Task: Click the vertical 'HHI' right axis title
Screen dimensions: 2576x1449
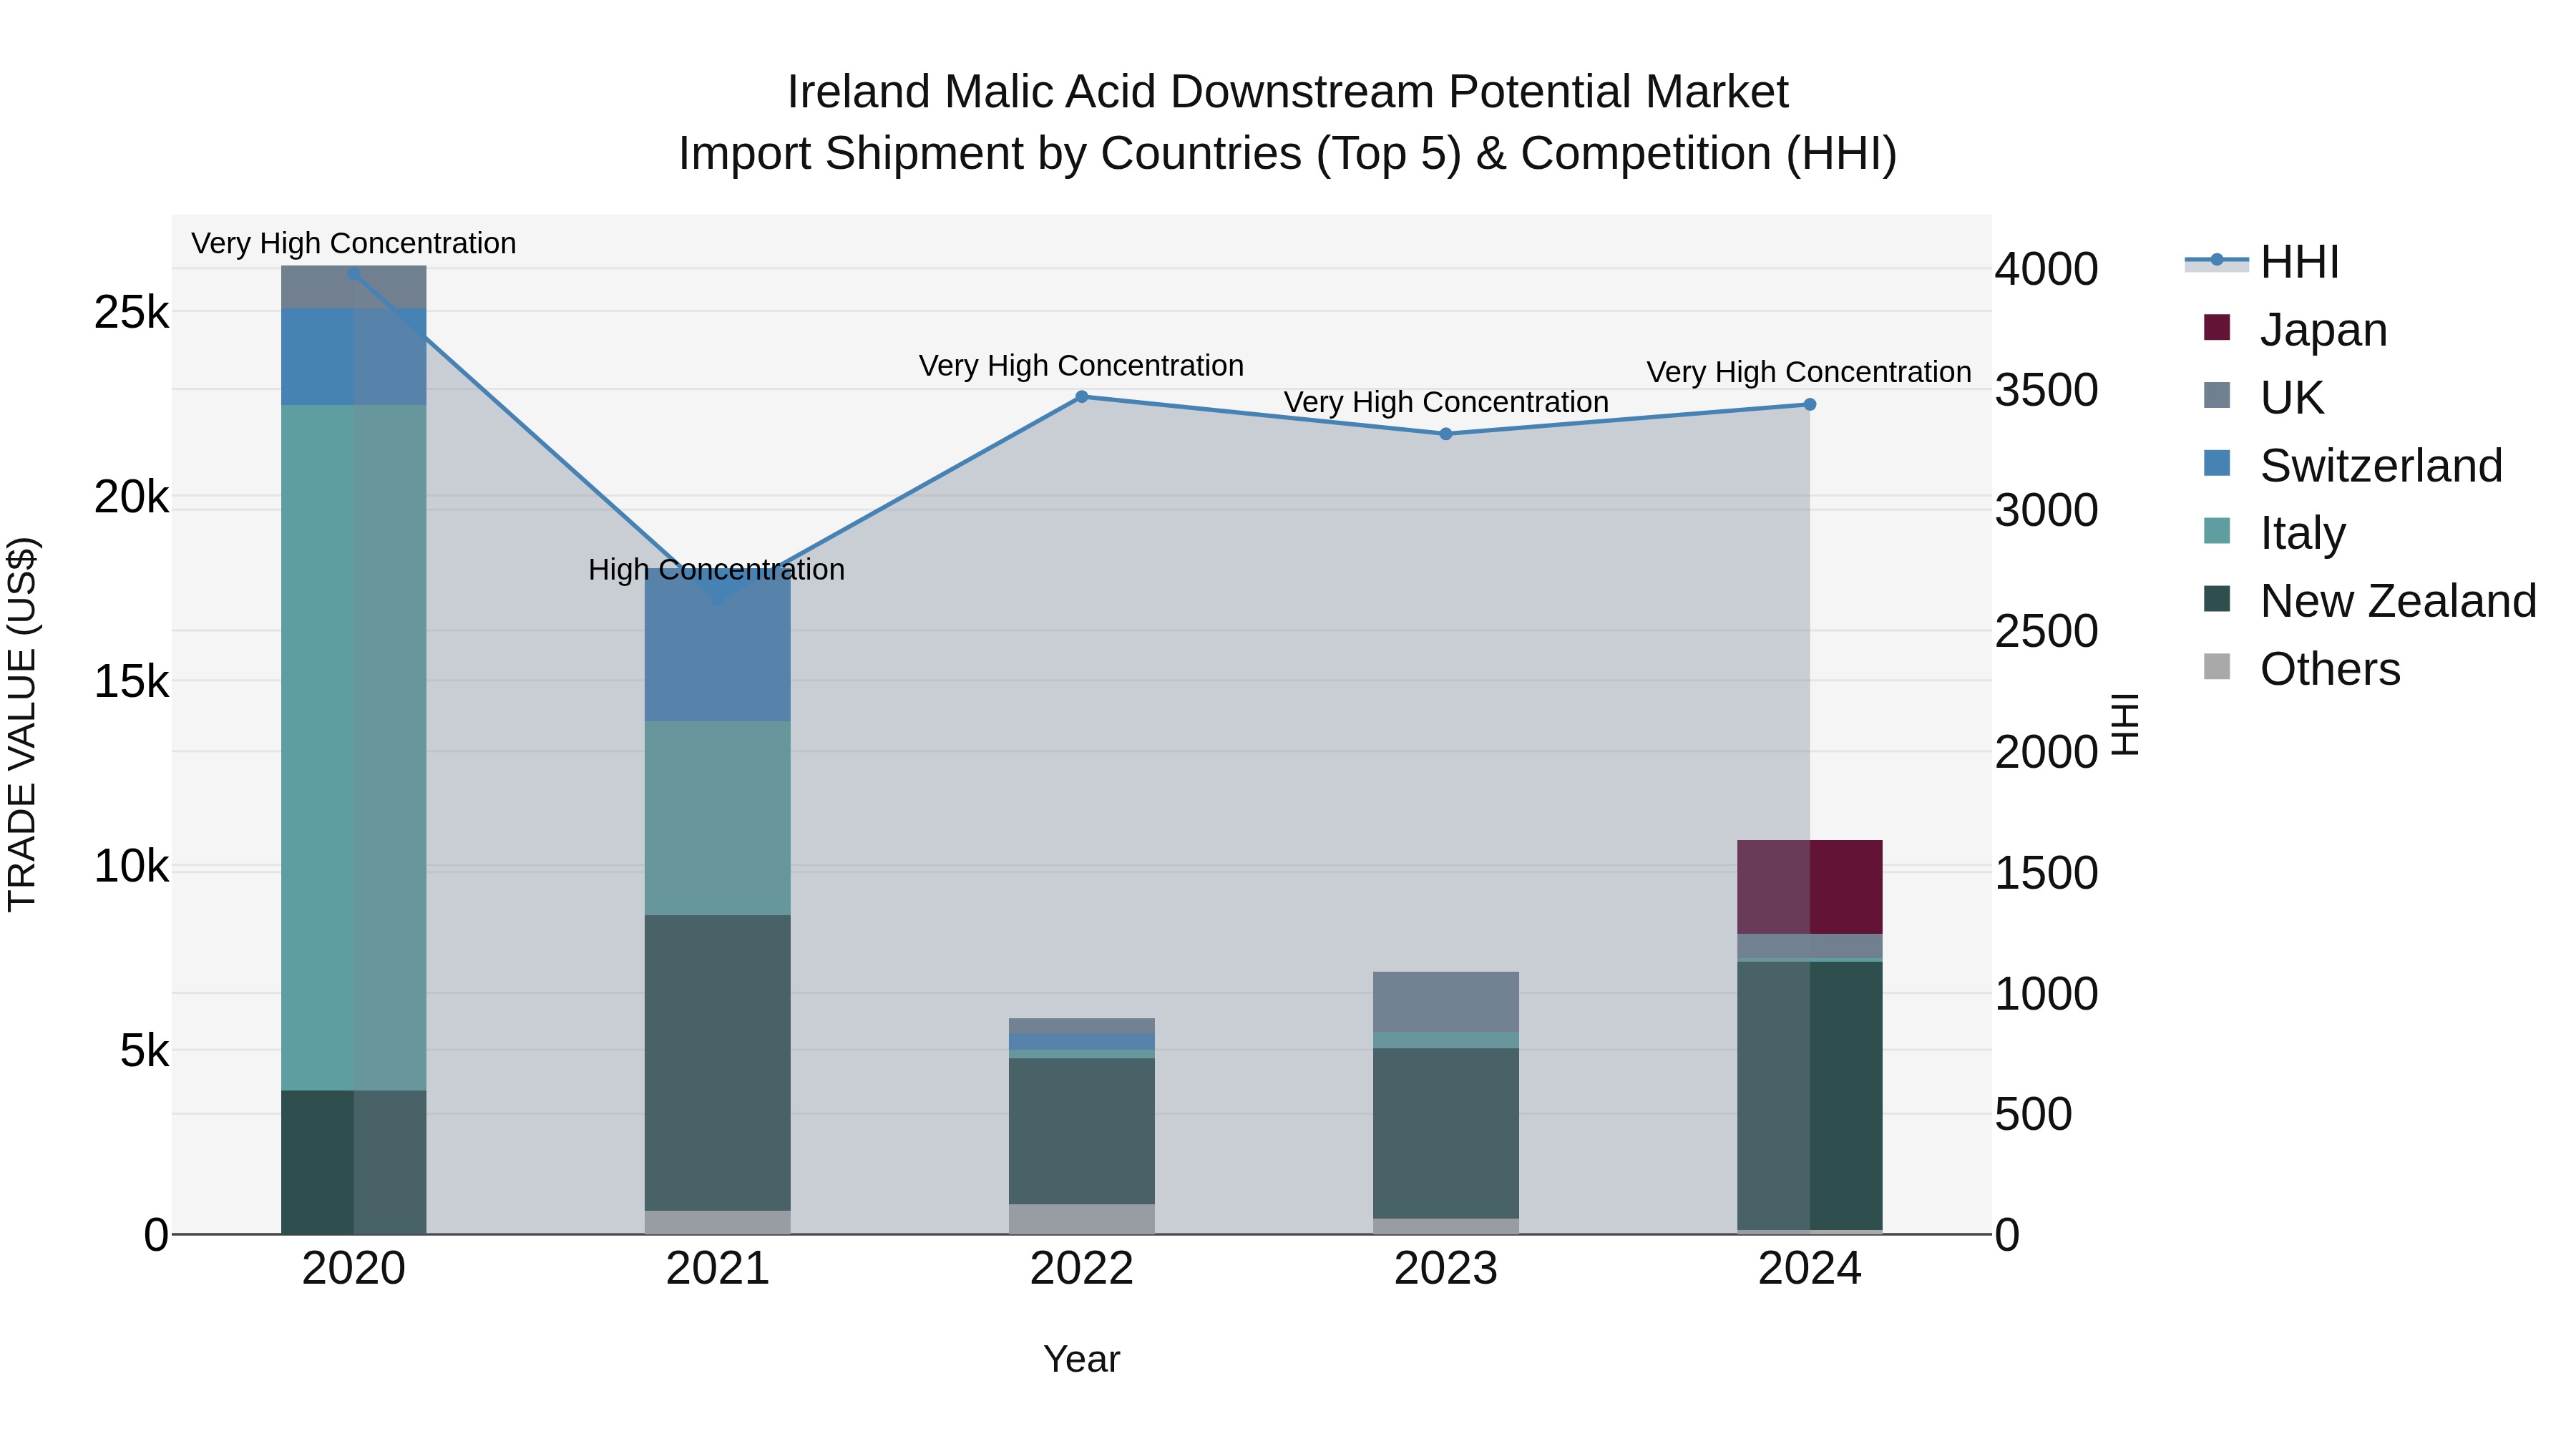Action: click(x=2125, y=725)
